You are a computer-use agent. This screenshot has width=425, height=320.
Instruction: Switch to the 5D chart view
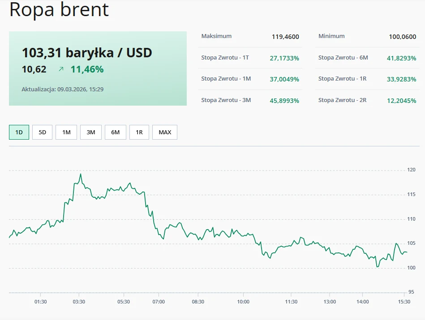point(42,132)
